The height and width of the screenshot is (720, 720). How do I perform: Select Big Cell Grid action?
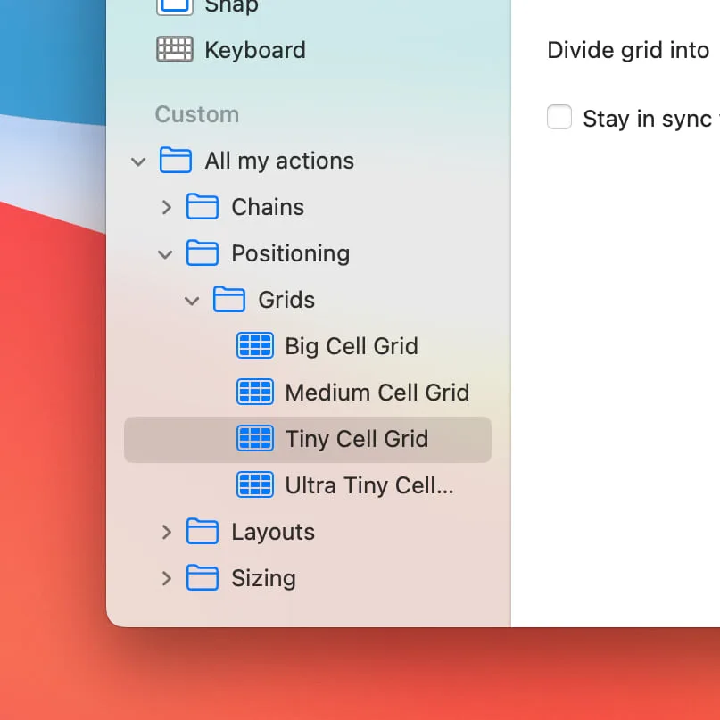[x=352, y=346]
